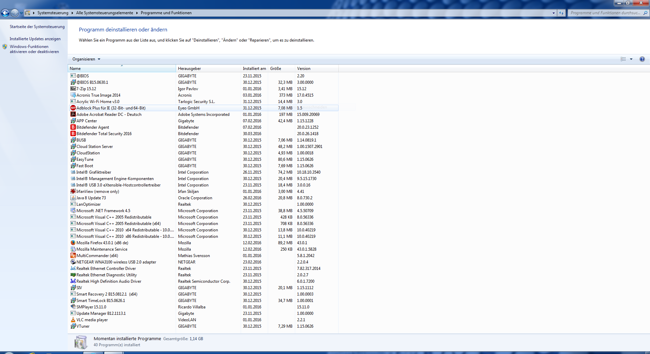
Task: Change the list view layout button
Action: [x=623, y=59]
